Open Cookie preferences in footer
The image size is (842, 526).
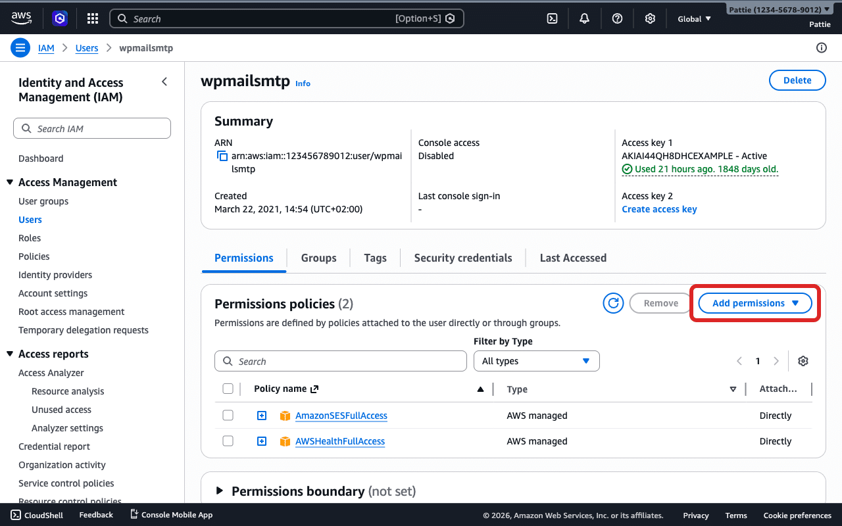(797, 515)
